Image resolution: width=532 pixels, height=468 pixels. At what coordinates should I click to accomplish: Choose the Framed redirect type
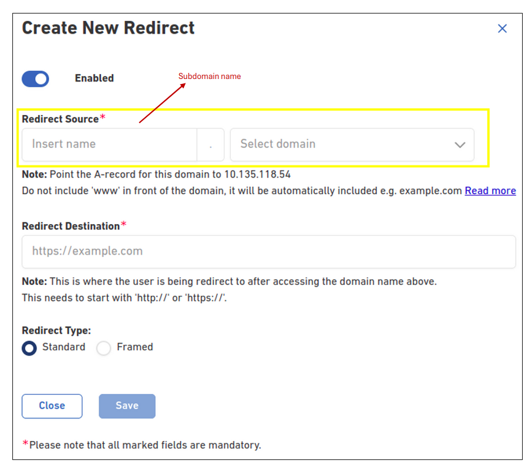tap(103, 348)
